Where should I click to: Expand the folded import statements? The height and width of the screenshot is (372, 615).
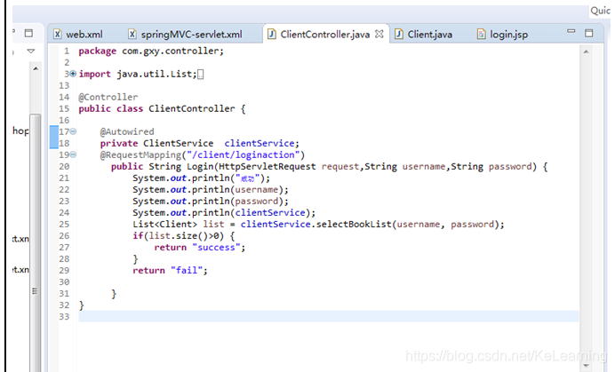[73, 74]
